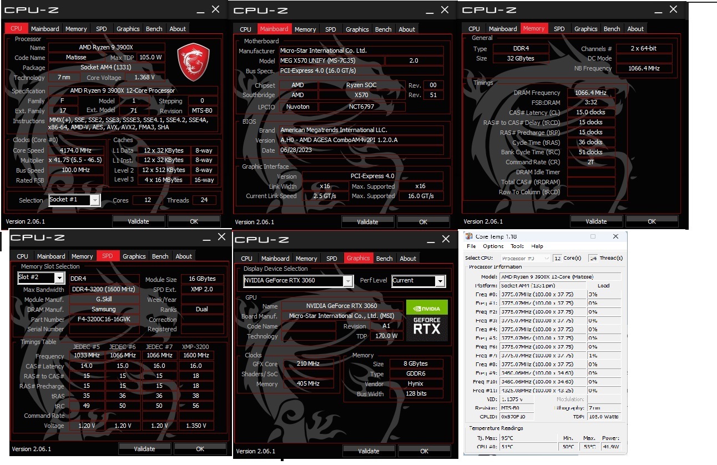Click OK in the Mainboard-tab window
Viewport: 717px width, 465px height.
pos(423,221)
